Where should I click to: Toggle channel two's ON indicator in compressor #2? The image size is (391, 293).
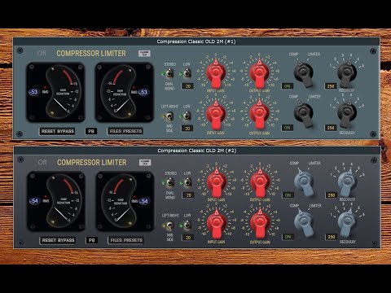tap(288, 237)
